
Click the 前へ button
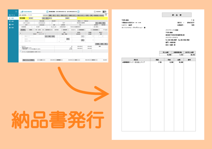click(54, 15)
